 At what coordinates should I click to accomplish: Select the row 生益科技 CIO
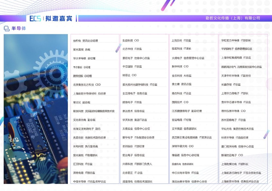(x=131, y=40)
